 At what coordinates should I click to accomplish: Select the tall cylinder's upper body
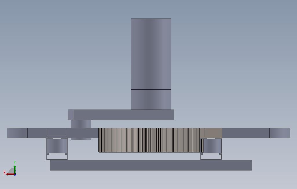151,54
